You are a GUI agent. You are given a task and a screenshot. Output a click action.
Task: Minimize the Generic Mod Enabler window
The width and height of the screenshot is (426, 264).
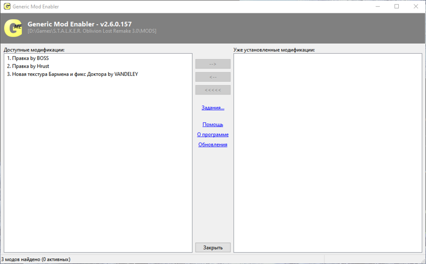tap(377, 6)
